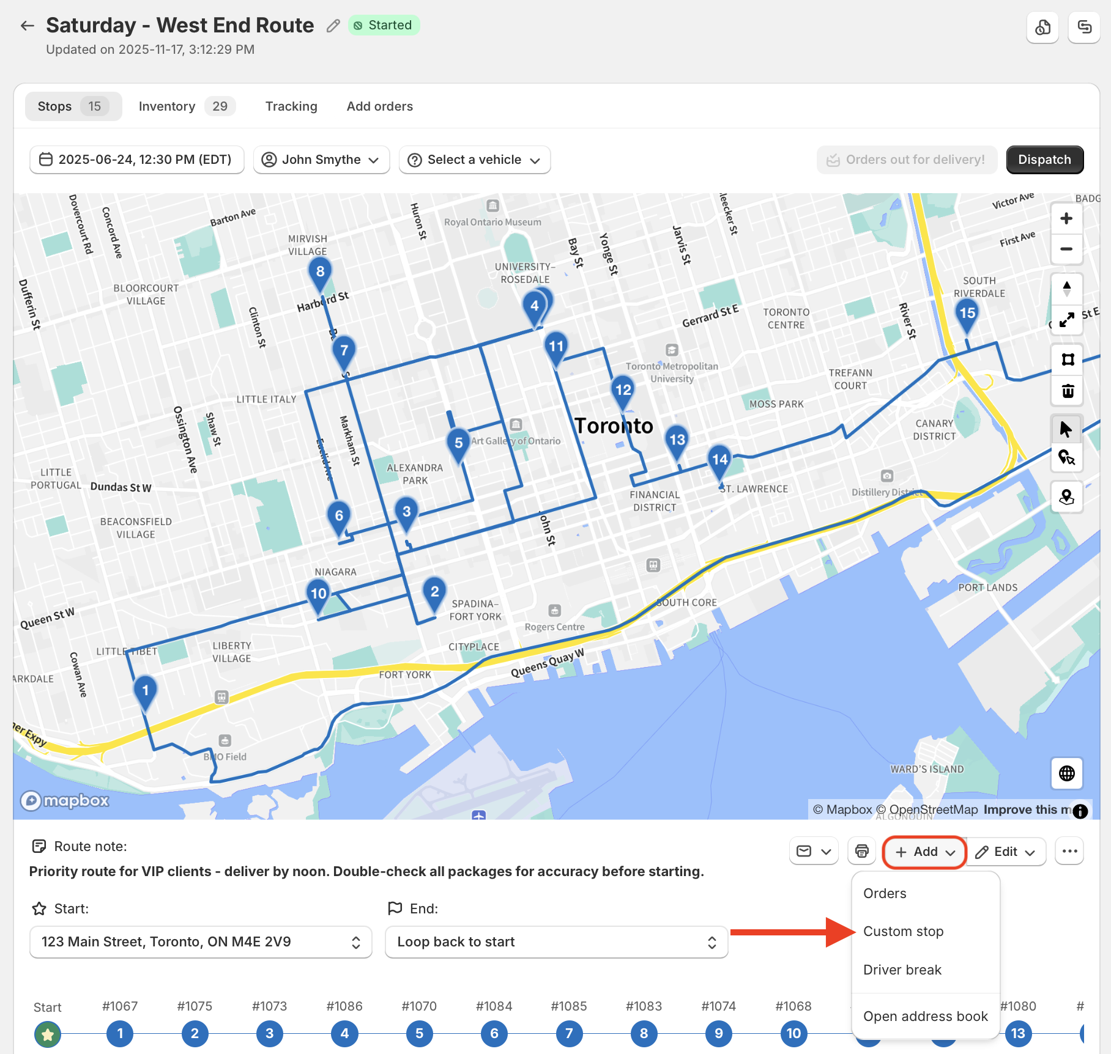
Task: Select stop 5 on the route timeline
Action: (x=419, y=1033)
